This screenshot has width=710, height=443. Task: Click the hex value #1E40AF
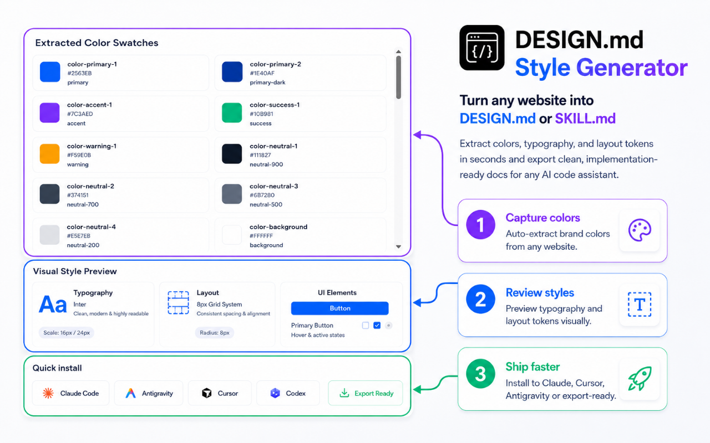(x=262, y=73)
